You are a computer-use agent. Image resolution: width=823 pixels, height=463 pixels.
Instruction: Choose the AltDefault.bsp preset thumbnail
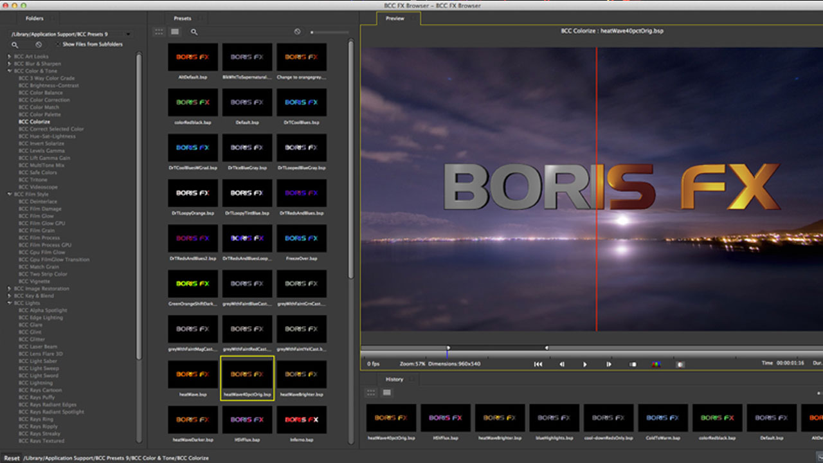click(x=193, y=57)
